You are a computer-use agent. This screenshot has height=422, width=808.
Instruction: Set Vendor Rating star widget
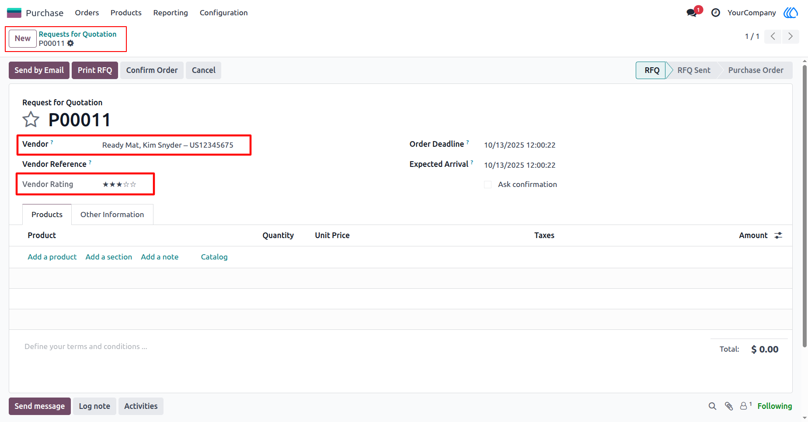tap(119, 184)
